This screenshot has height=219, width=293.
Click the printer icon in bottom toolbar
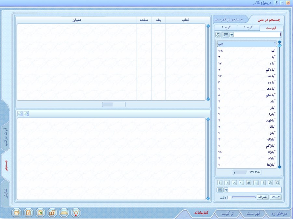[x=17, y=213]
